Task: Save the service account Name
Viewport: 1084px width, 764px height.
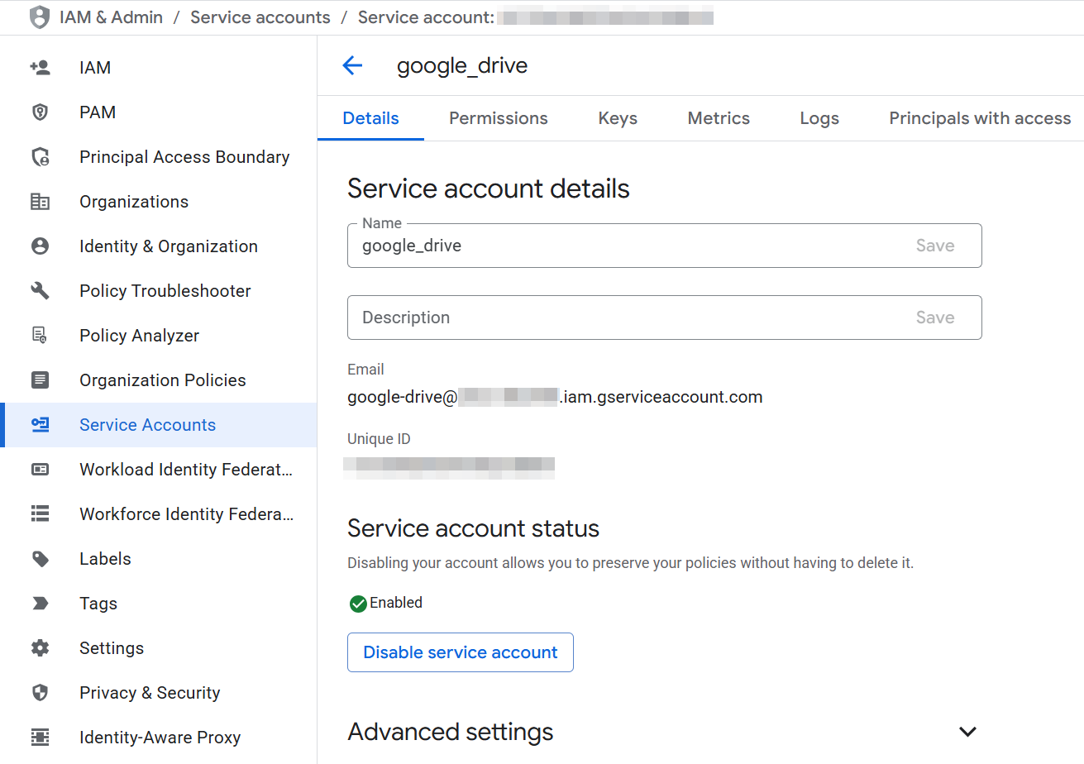Action: pyautogui.click(x=934, y=246)
